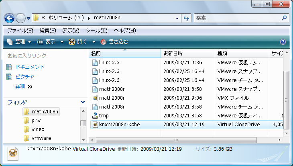This screenshot has width=293, height=166.
Task: Open the 編集(E) menu
Action: 48,31
